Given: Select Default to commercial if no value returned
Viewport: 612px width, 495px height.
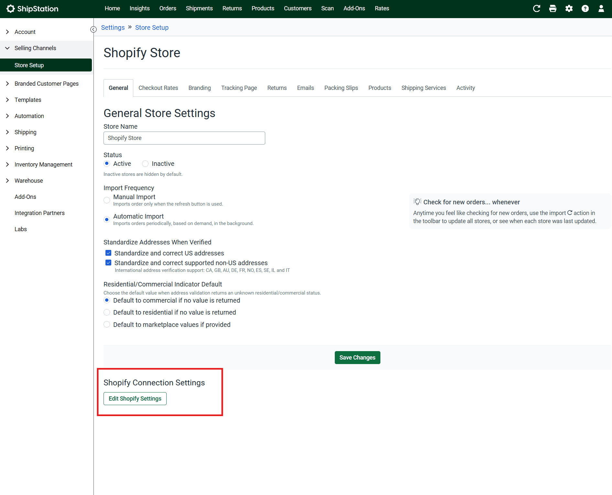Looking at the screenshot, I should point(107,300).
